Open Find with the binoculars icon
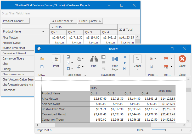Viewport: 192px width, 134px height. click(x=94, y=61)
